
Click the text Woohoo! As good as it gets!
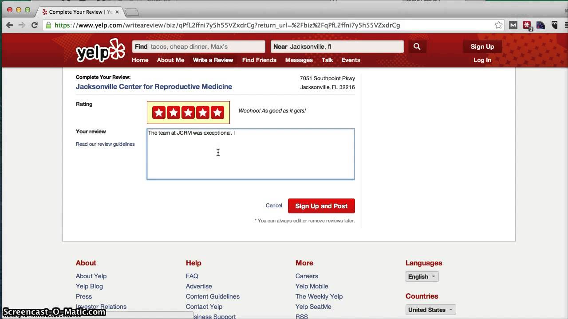tap(272, 111)
